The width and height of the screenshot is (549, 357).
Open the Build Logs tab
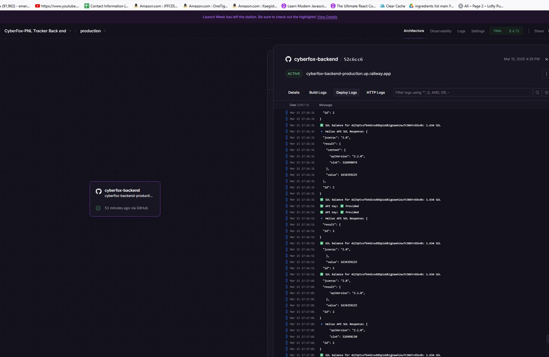(x=318, y=92)
